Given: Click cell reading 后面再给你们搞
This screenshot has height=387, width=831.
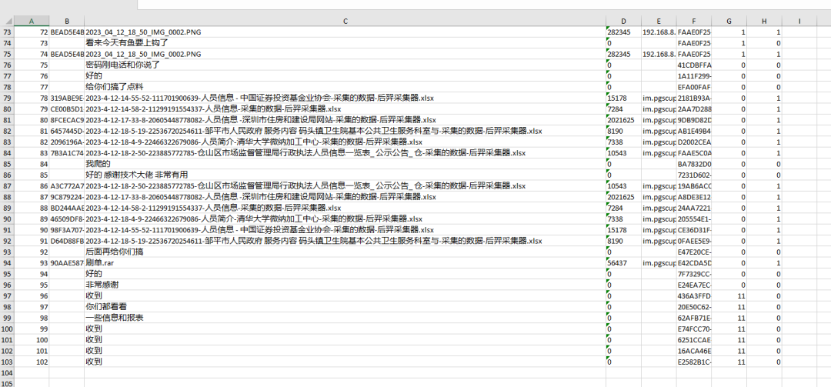Looking at the screenshot, I should (345, 252).
